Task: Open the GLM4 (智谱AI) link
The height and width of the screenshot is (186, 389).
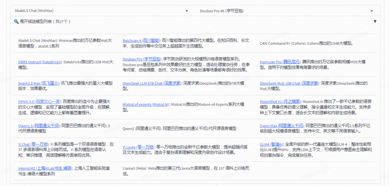Action: [x=272, y=144]
